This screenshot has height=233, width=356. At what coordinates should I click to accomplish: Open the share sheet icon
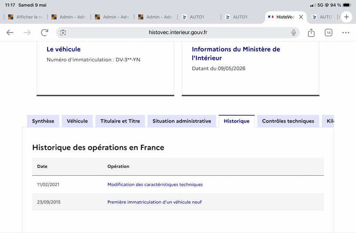tap(311, 32)
